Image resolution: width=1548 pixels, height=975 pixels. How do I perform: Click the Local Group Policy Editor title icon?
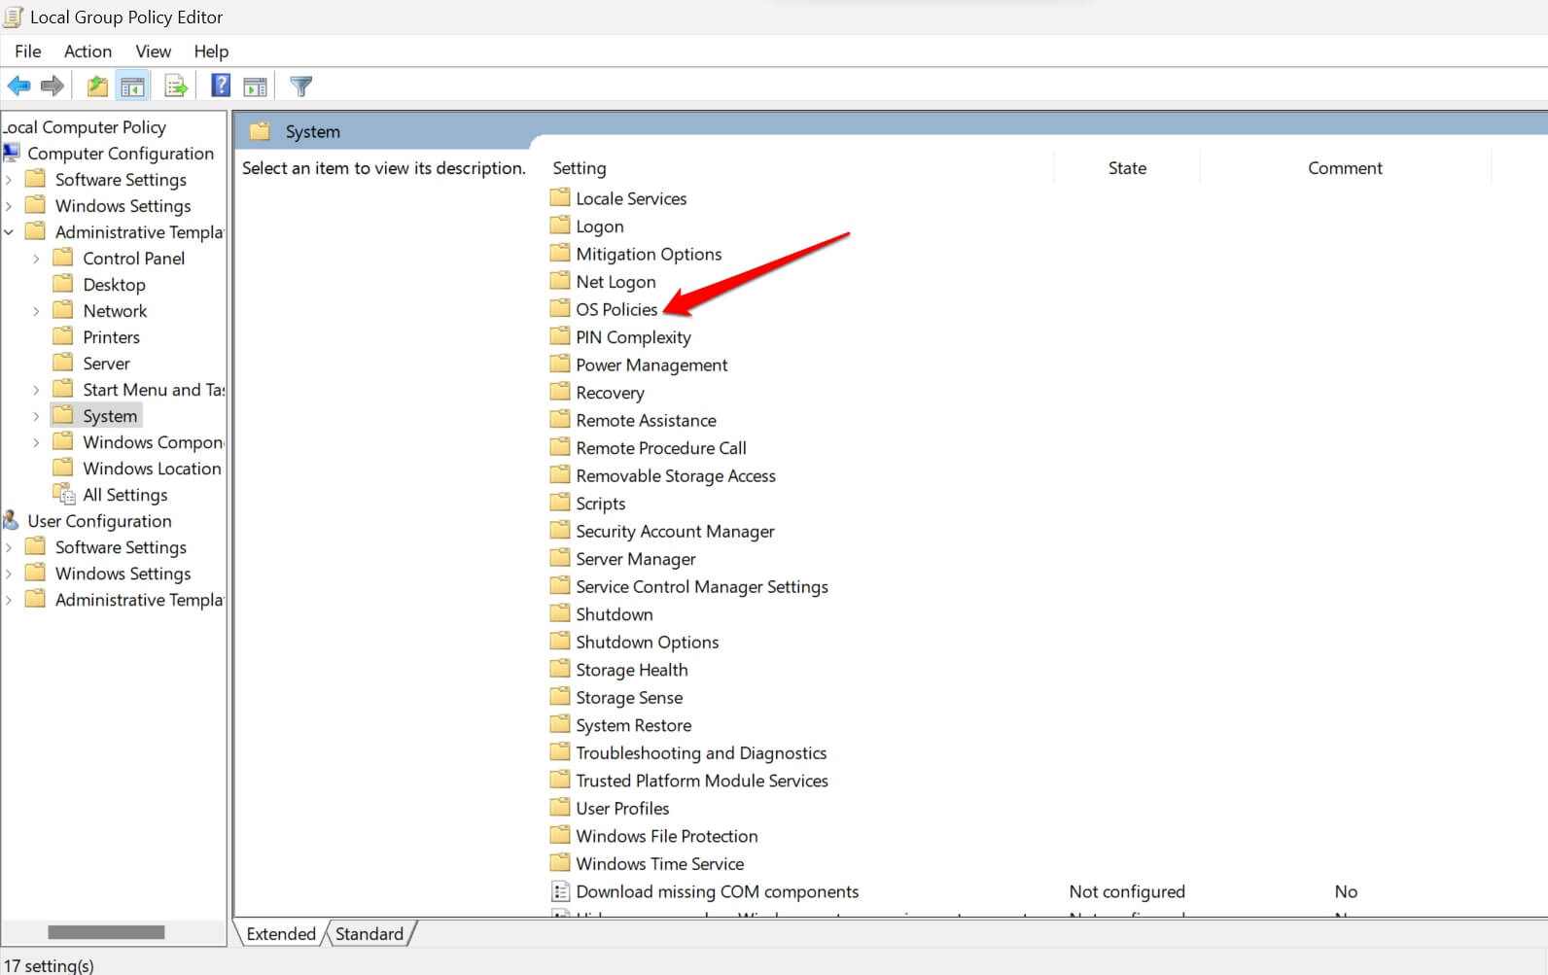click(14, 17)
